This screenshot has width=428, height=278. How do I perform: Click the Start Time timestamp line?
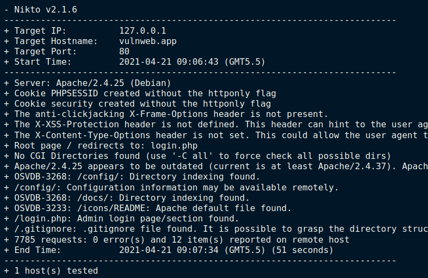click(x=134, y=62)
